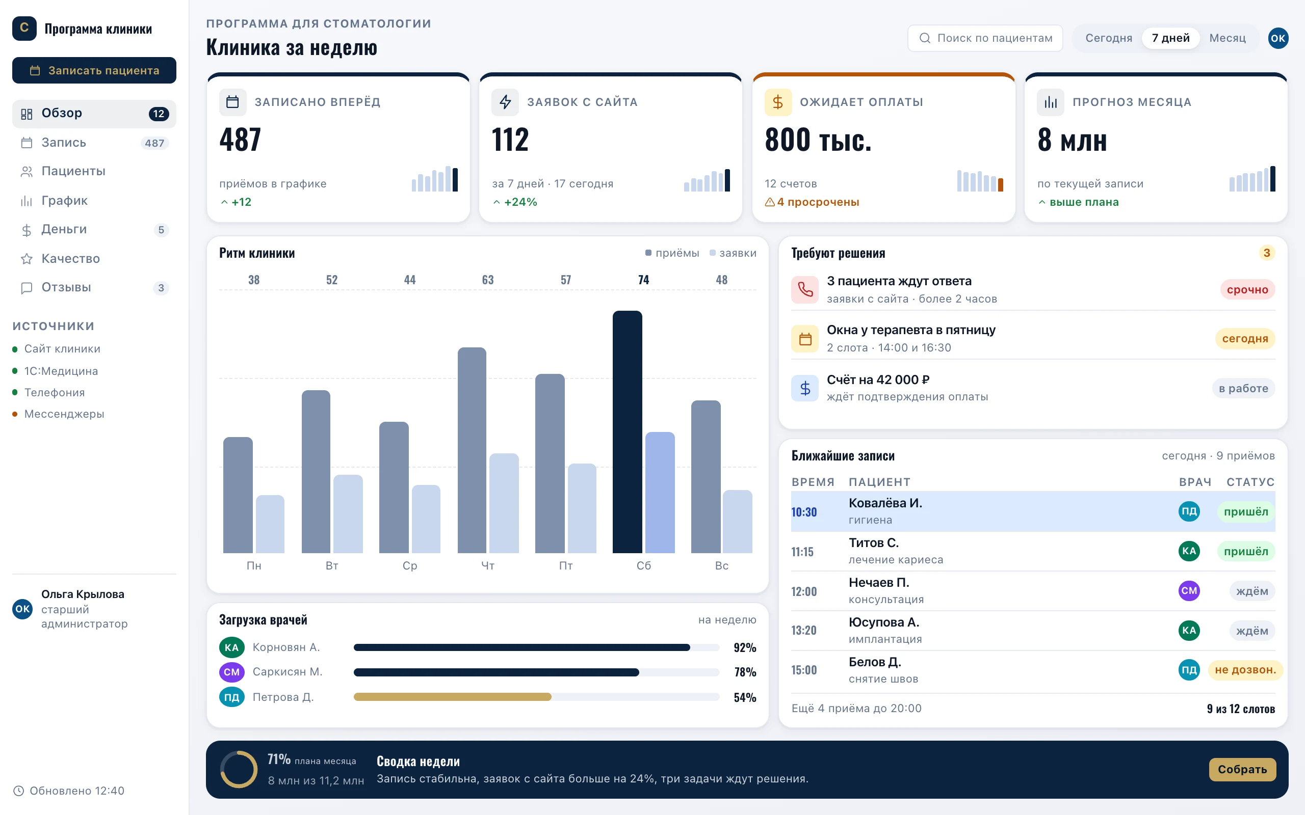Click the КА doctor badge in Титов С. row
Viewport: 1305px width, 815px height.
(1189, 551)
